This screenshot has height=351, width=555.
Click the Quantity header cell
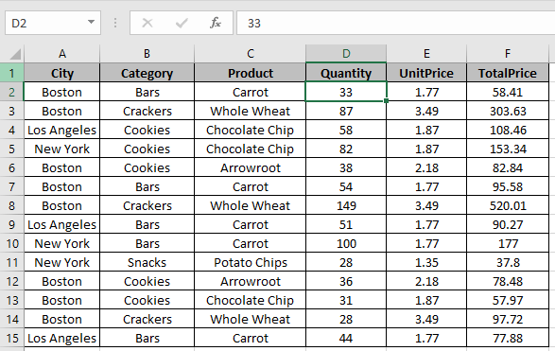point(346,73)
